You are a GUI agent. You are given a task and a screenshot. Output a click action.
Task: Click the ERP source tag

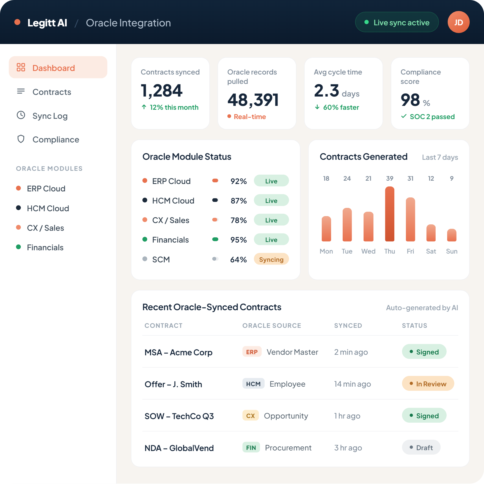[x=252, y=352]
